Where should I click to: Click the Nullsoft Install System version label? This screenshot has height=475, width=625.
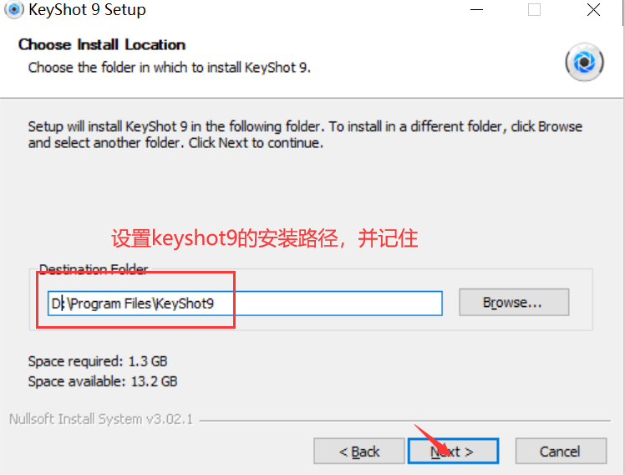coord(101,419)
